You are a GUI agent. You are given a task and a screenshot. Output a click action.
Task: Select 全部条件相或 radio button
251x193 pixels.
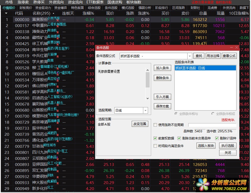click(x=213, y=114)
